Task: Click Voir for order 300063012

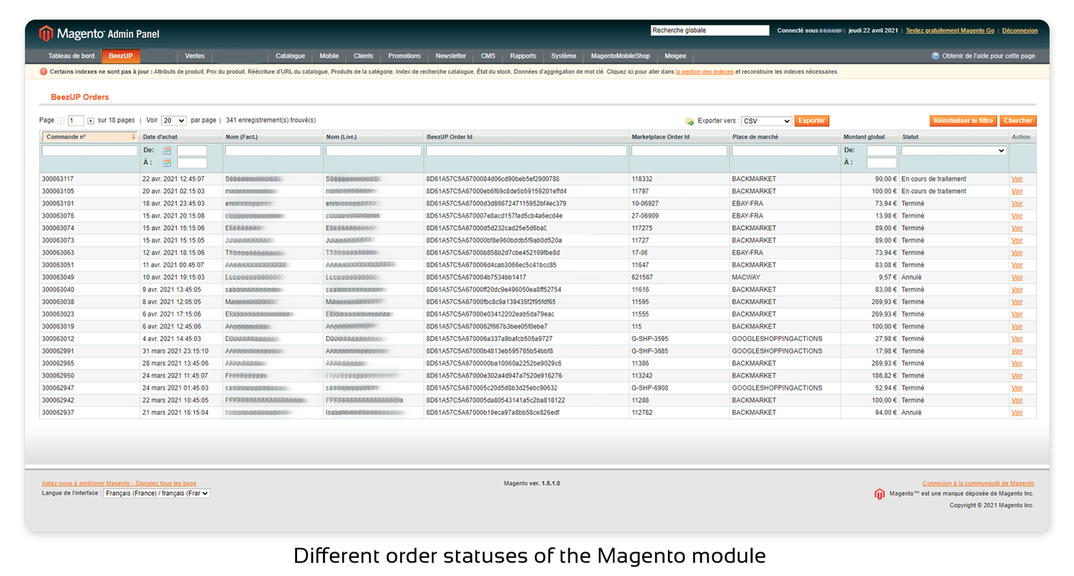Action: point(1017,339)
